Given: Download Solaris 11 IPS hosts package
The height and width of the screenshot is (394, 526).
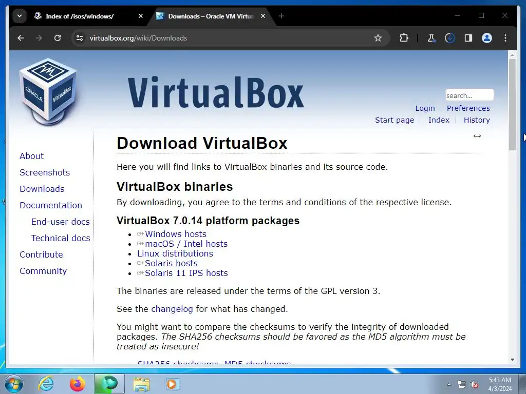Looking at the screenshot, I should [x=186, y=273].
